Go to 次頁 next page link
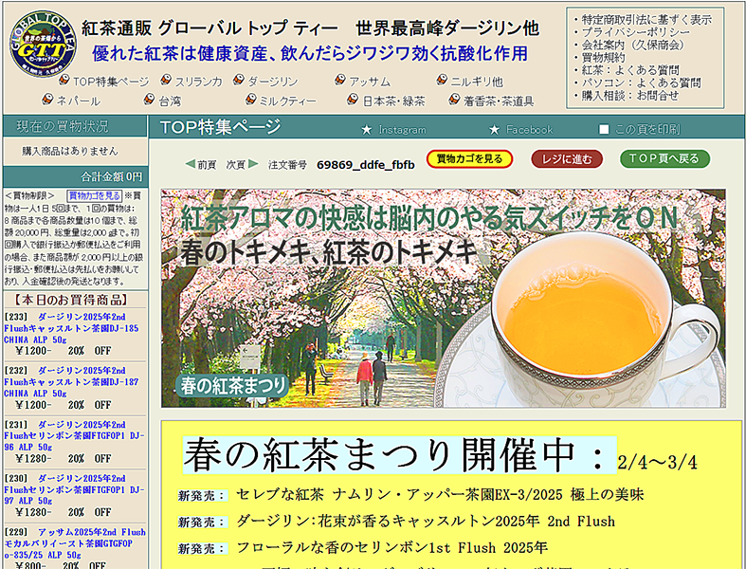Screen dimensions: 746x569 (x=236, y=165)
